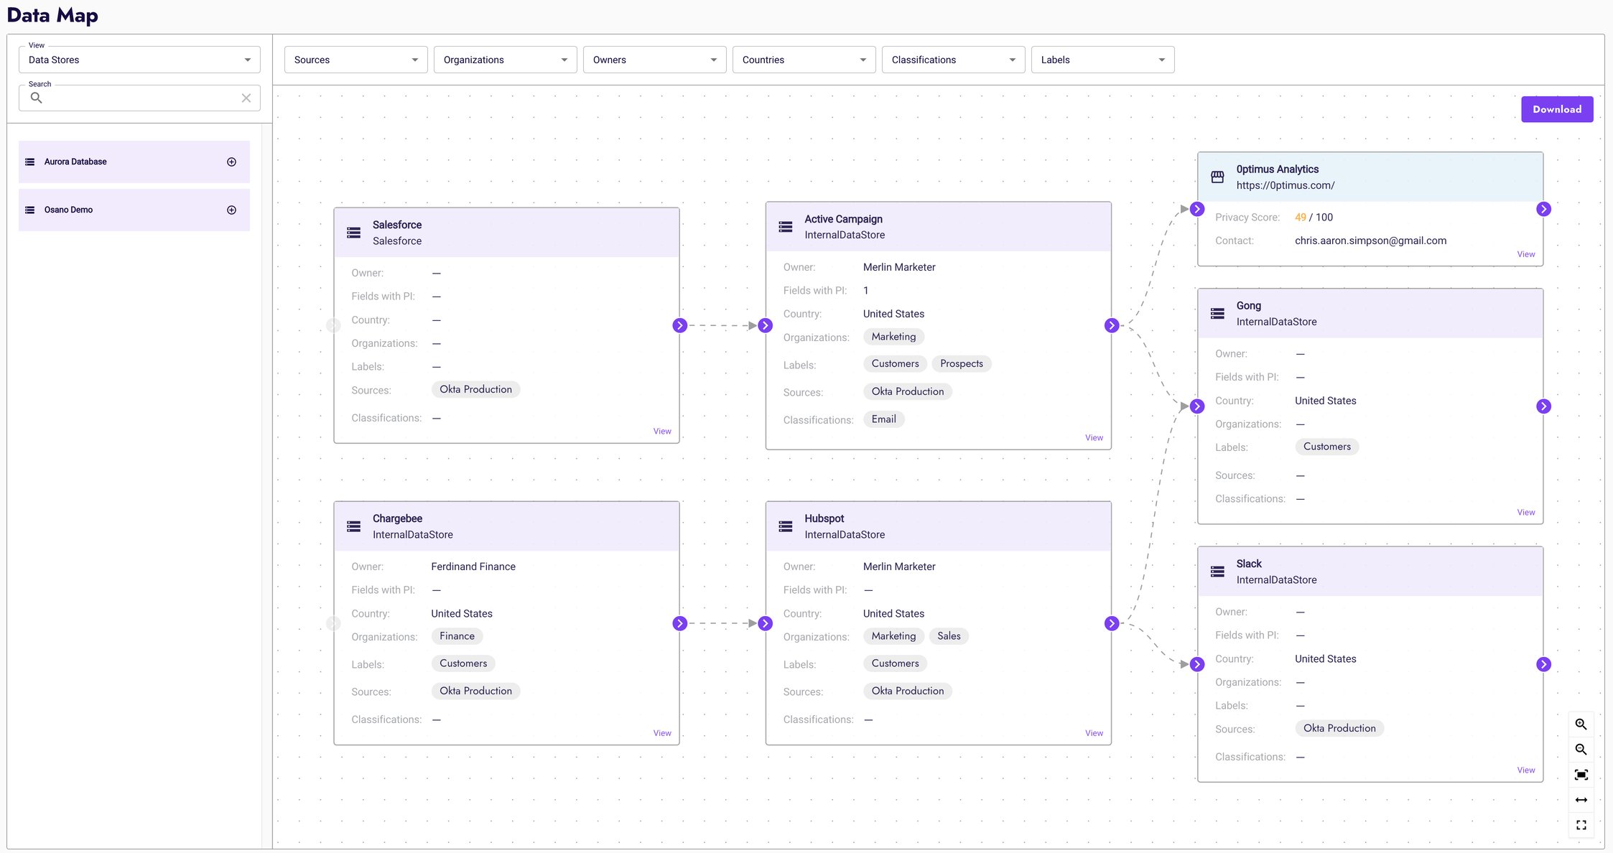Enter fullscreen view of the map
This screenshot has height=853, width=1613.
[1581, 824]
